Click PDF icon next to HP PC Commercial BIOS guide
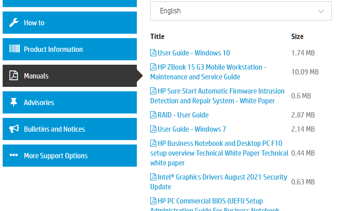345x211 pixels. [x=153, y=201]
